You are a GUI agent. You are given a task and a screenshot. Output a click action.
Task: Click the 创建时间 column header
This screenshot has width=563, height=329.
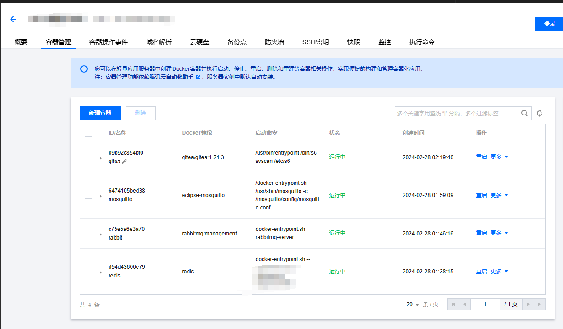[x=413, y=133]
